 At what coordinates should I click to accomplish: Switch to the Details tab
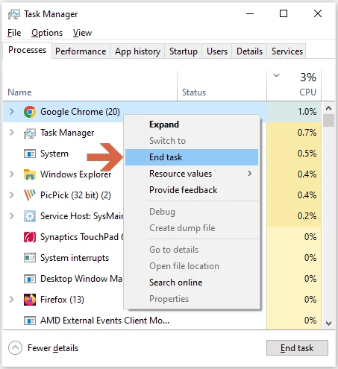249,51
